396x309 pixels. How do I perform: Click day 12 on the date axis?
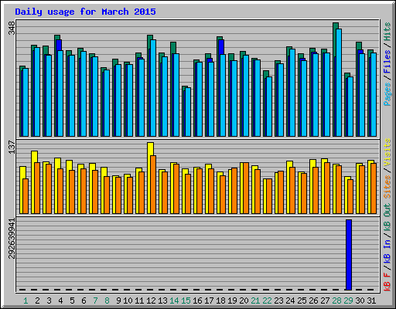coord(151,301)
